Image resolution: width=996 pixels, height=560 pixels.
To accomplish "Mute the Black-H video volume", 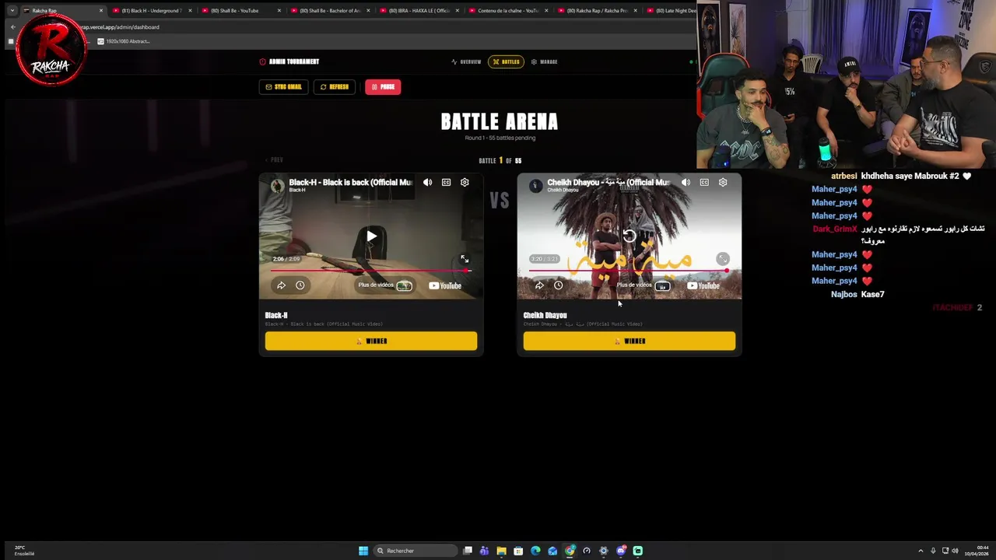I will (x=427, y=182).
